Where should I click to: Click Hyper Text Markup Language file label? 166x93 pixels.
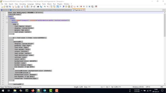[x=11, y=87]
